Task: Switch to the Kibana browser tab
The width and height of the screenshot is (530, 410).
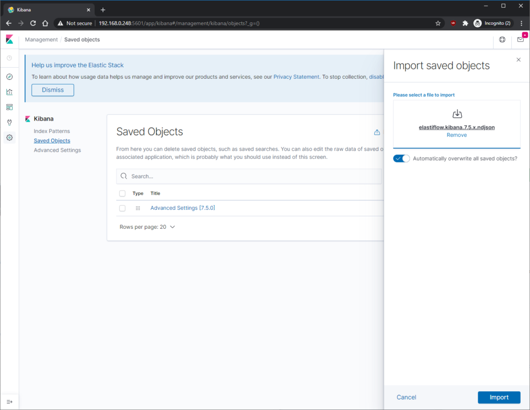Action: pos(49,10)
